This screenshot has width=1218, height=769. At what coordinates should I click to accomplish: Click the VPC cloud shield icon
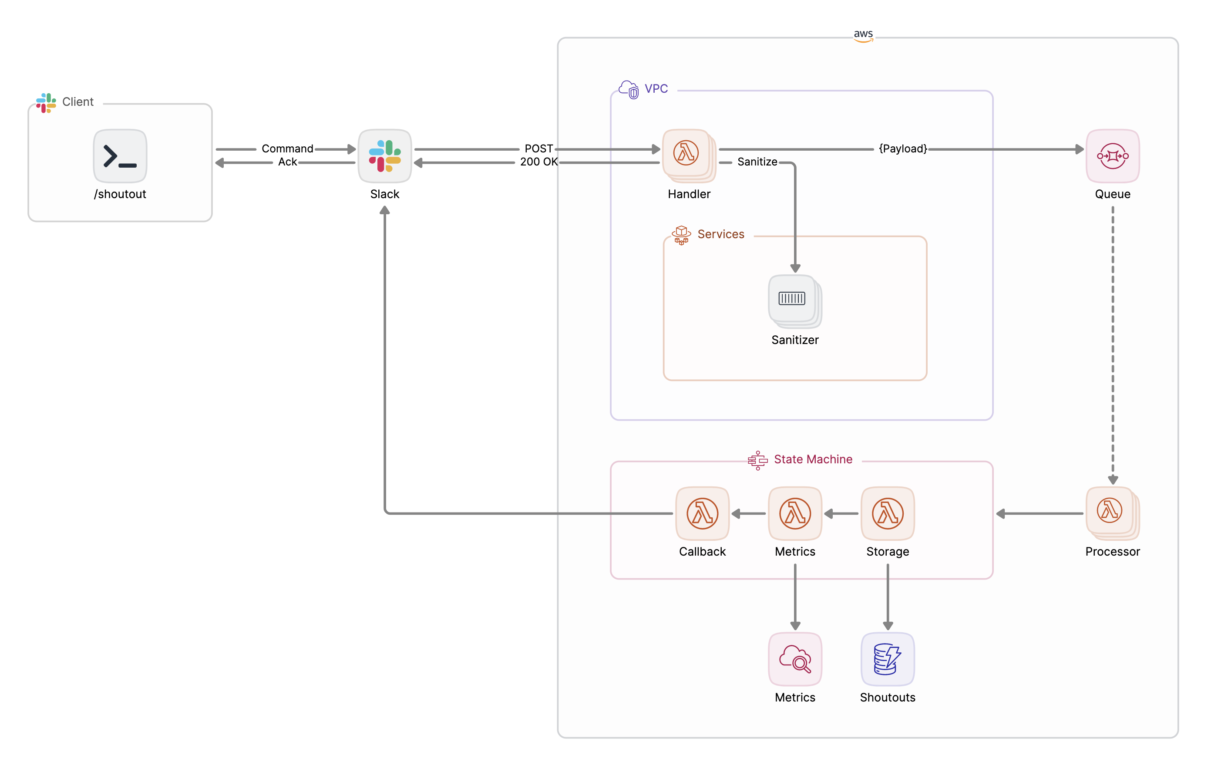(629, 90)
